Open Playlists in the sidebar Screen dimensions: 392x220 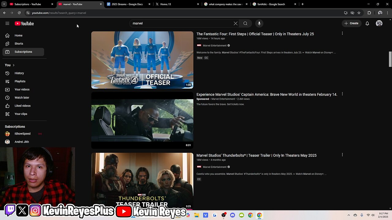click(23, 81)
